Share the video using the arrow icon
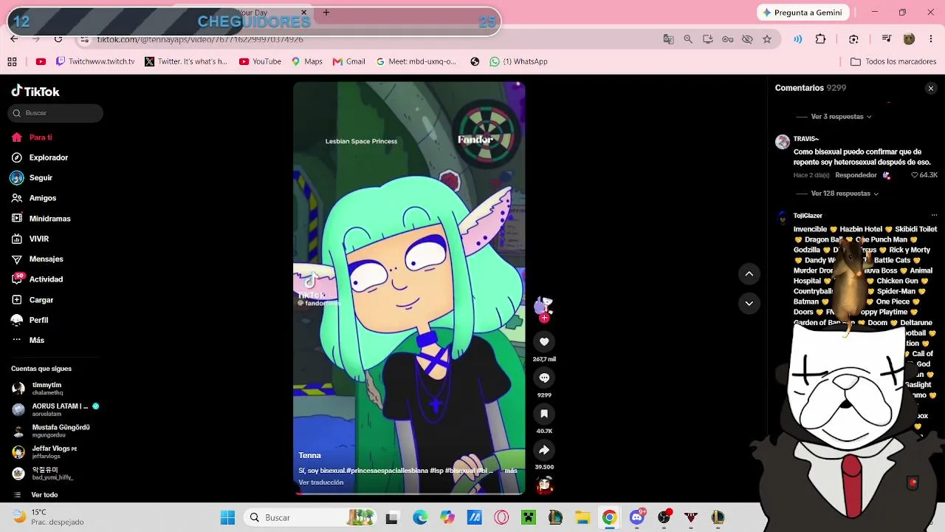Image resolution: width=945 pixels, height=532 pixels. [544, 450]
